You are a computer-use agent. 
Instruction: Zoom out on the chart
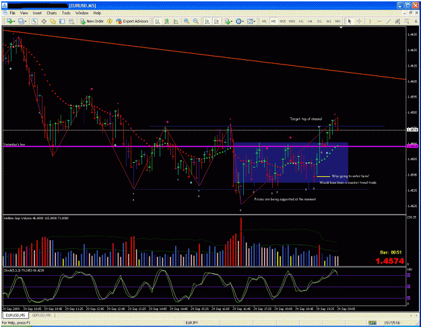196,21
